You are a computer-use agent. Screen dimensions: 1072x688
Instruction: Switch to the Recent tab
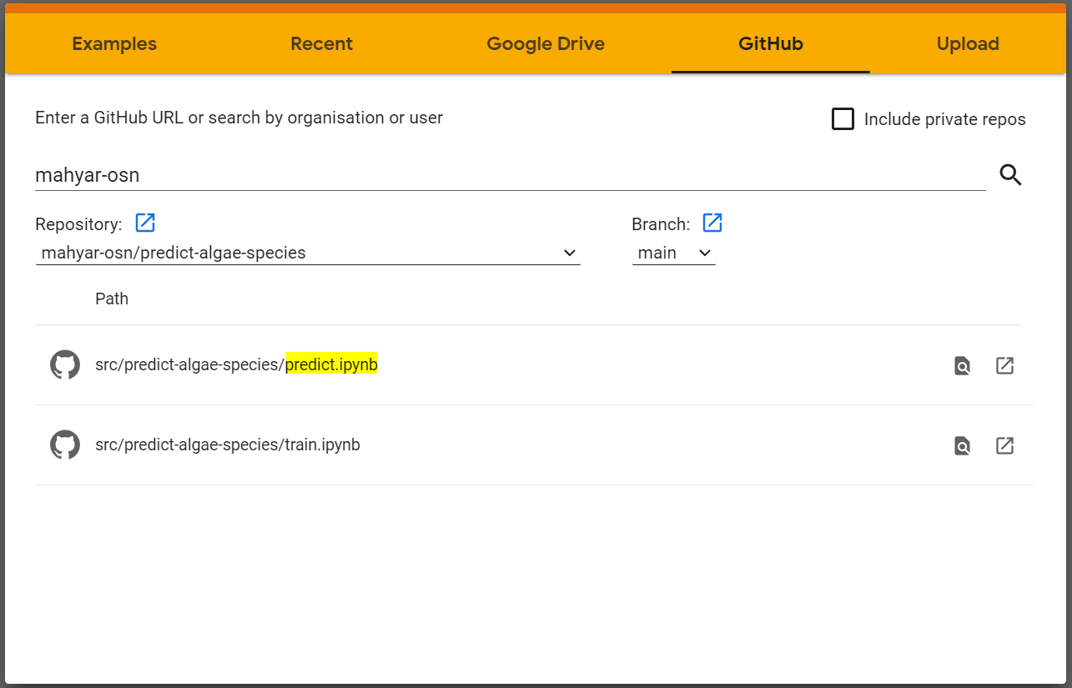click(322, 43)
